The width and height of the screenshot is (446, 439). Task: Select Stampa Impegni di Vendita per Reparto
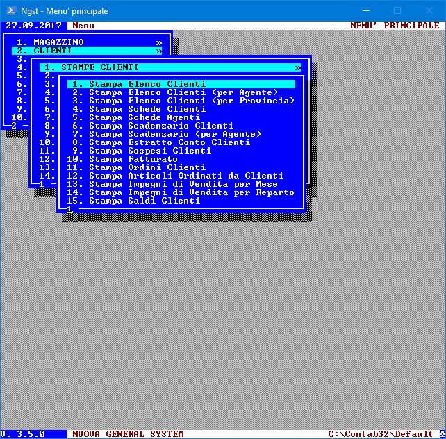pyautogui.click(x=190, y=192)
